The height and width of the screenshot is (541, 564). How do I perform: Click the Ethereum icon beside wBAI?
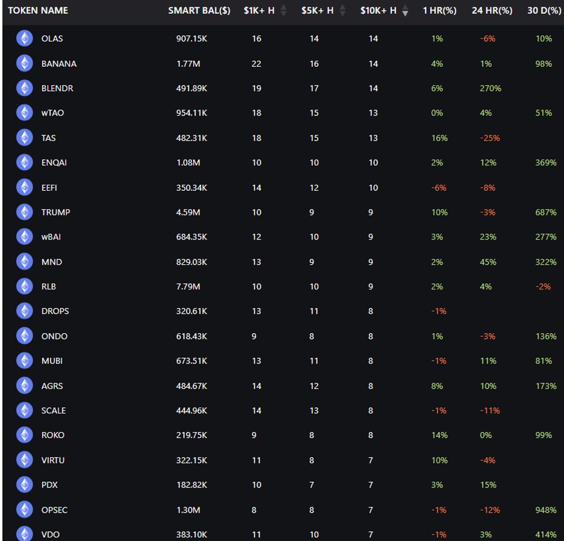(25, 236)
